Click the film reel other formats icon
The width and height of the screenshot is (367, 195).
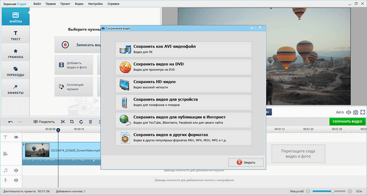(x=125, y=138)
